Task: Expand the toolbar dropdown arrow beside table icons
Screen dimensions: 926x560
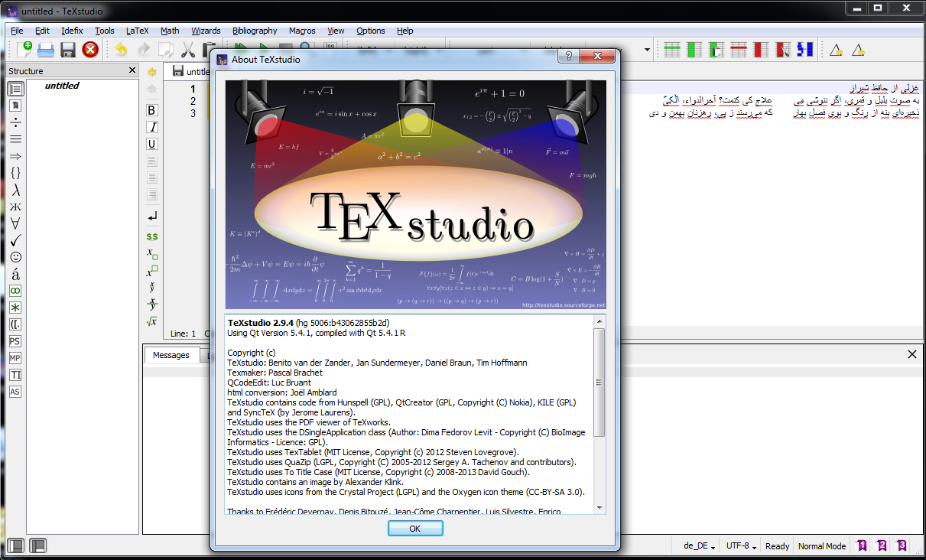Action: tap(648, 50)
